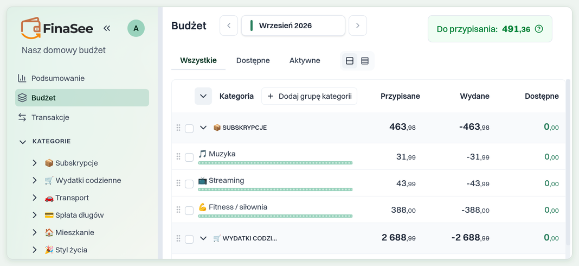Screen dimensions: 579x266
Task: Click the Fitness / siłownia progress bar
Action: pyautogui.click(x=275, y=216)
